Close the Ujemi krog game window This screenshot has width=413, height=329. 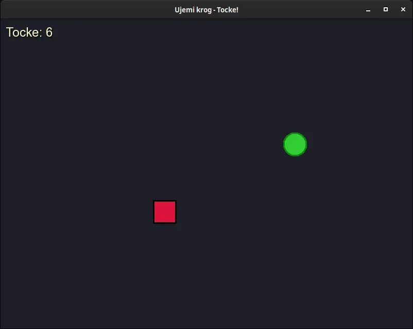pyautogui.click(x=403, y=10)
